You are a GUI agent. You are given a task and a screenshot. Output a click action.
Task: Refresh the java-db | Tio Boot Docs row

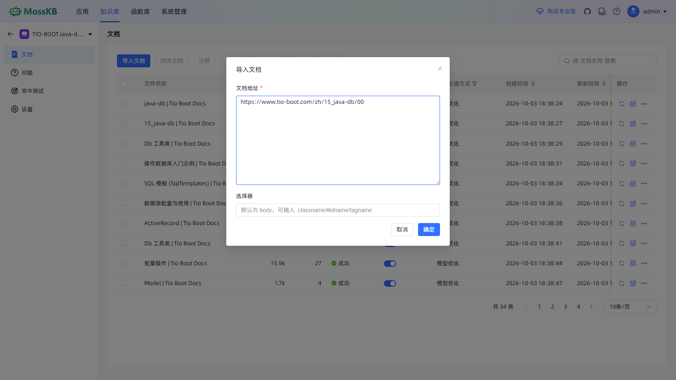pyautogui.click(x=622, y=104)
